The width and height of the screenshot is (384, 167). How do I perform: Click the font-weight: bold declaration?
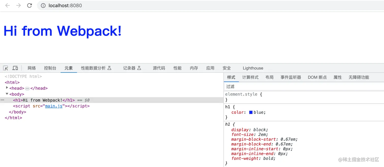click(x=253, y=159)
